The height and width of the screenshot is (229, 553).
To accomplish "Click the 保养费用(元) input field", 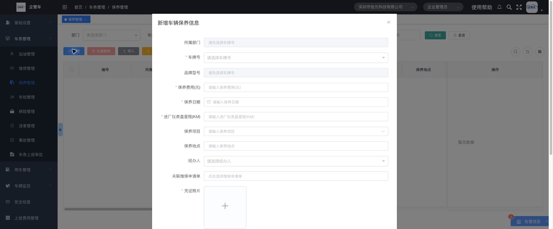I will pyautogui.click(x=296, y=87).
